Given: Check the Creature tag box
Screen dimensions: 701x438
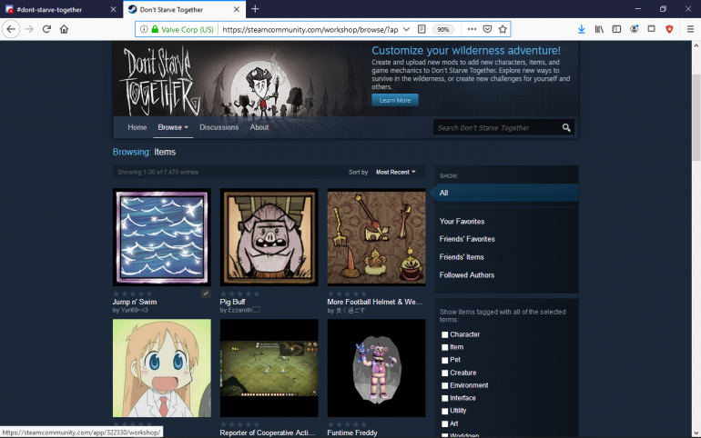Looking at the screenshot, I should [x=445, y=373].
